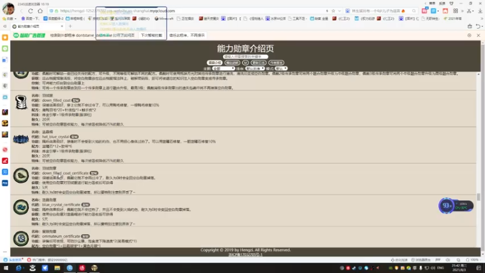Open the four-squares apps grid icon
Image resolution: width=485 pixels, height=273 pixels.
455,11
